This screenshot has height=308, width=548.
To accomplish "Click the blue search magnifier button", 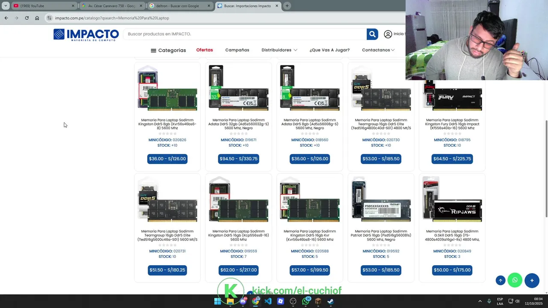I will point(372,34).
